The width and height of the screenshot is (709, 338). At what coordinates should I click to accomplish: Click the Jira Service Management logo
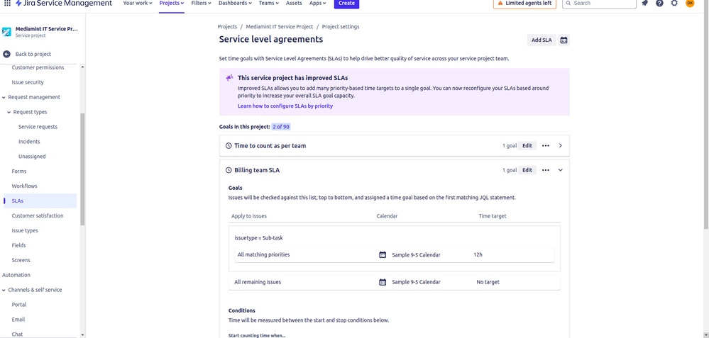pyautogui.click(x=63, y=3)
